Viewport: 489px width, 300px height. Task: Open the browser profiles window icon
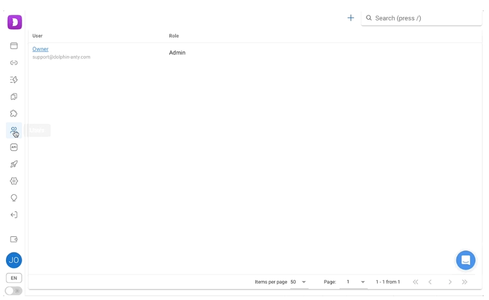point(14,46)
